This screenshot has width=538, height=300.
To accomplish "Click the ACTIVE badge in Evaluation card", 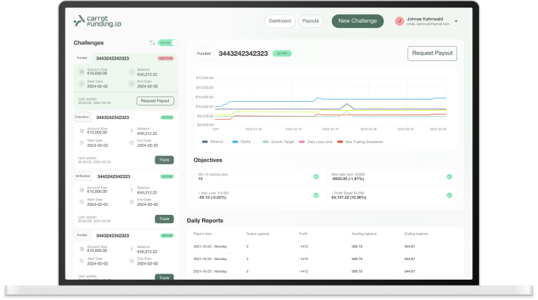I will tap(167, 118).
